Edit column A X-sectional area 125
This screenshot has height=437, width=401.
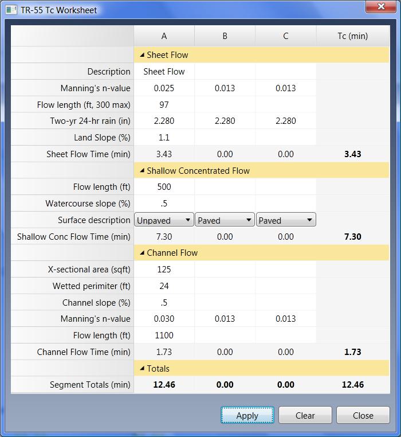click(x=164, y=270)
